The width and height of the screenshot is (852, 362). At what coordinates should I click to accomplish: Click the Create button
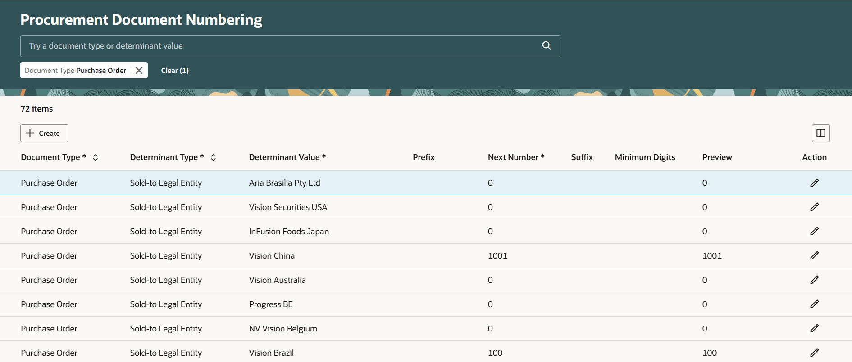coord(44,133)
